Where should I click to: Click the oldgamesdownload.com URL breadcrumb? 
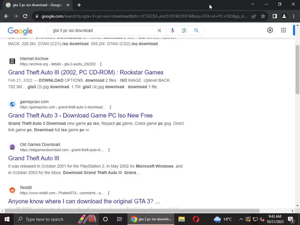pyautogui.click(x=62, y=150)
